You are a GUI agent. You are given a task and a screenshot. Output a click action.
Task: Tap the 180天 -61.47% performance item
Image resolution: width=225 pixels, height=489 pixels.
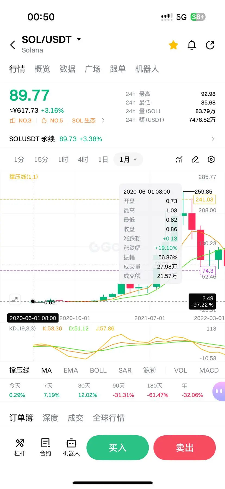click(x=158, y=390)
